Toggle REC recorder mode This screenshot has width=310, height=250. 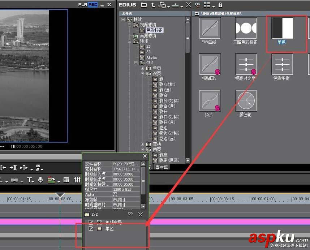[x=93, y=5]
